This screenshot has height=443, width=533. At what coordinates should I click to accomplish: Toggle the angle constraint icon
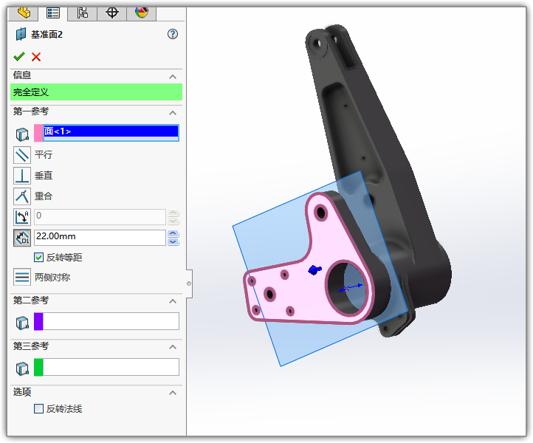pos(22,217)
